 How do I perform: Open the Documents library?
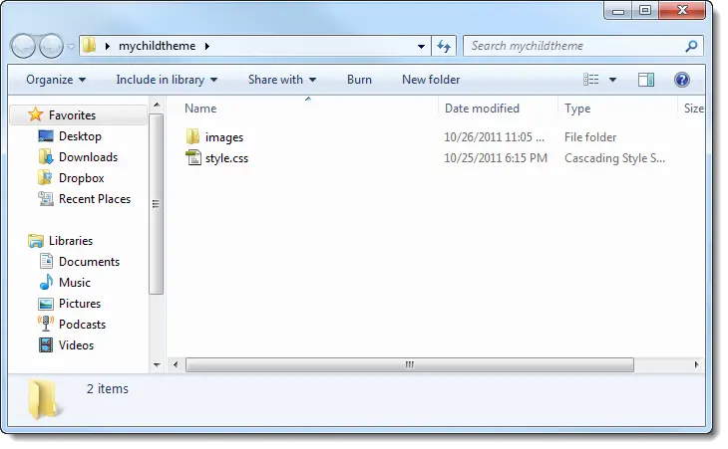pyautogui.click(x=89, y=262)
